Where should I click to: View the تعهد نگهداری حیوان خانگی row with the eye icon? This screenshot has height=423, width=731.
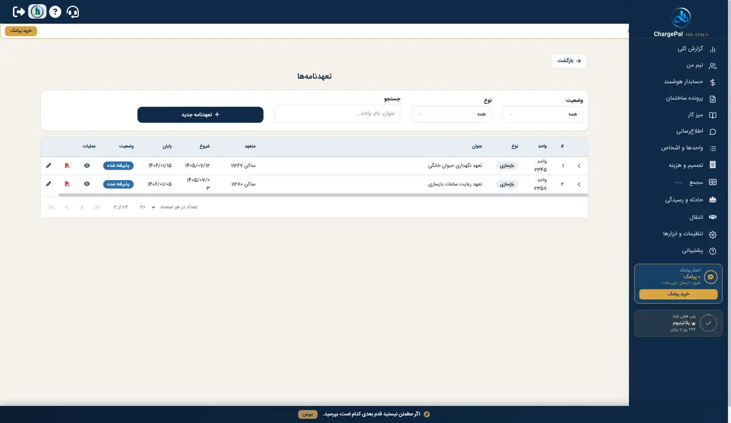click(x=87, y=166)
